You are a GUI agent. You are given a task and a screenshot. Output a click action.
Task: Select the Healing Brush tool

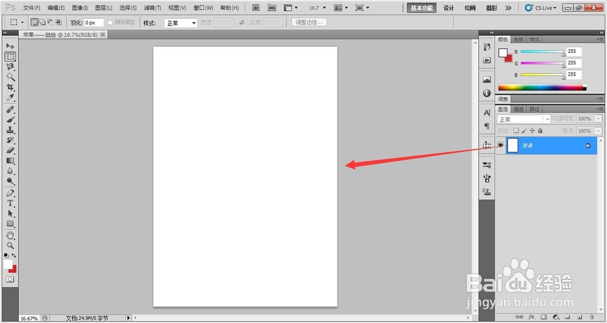pos(10,110)
